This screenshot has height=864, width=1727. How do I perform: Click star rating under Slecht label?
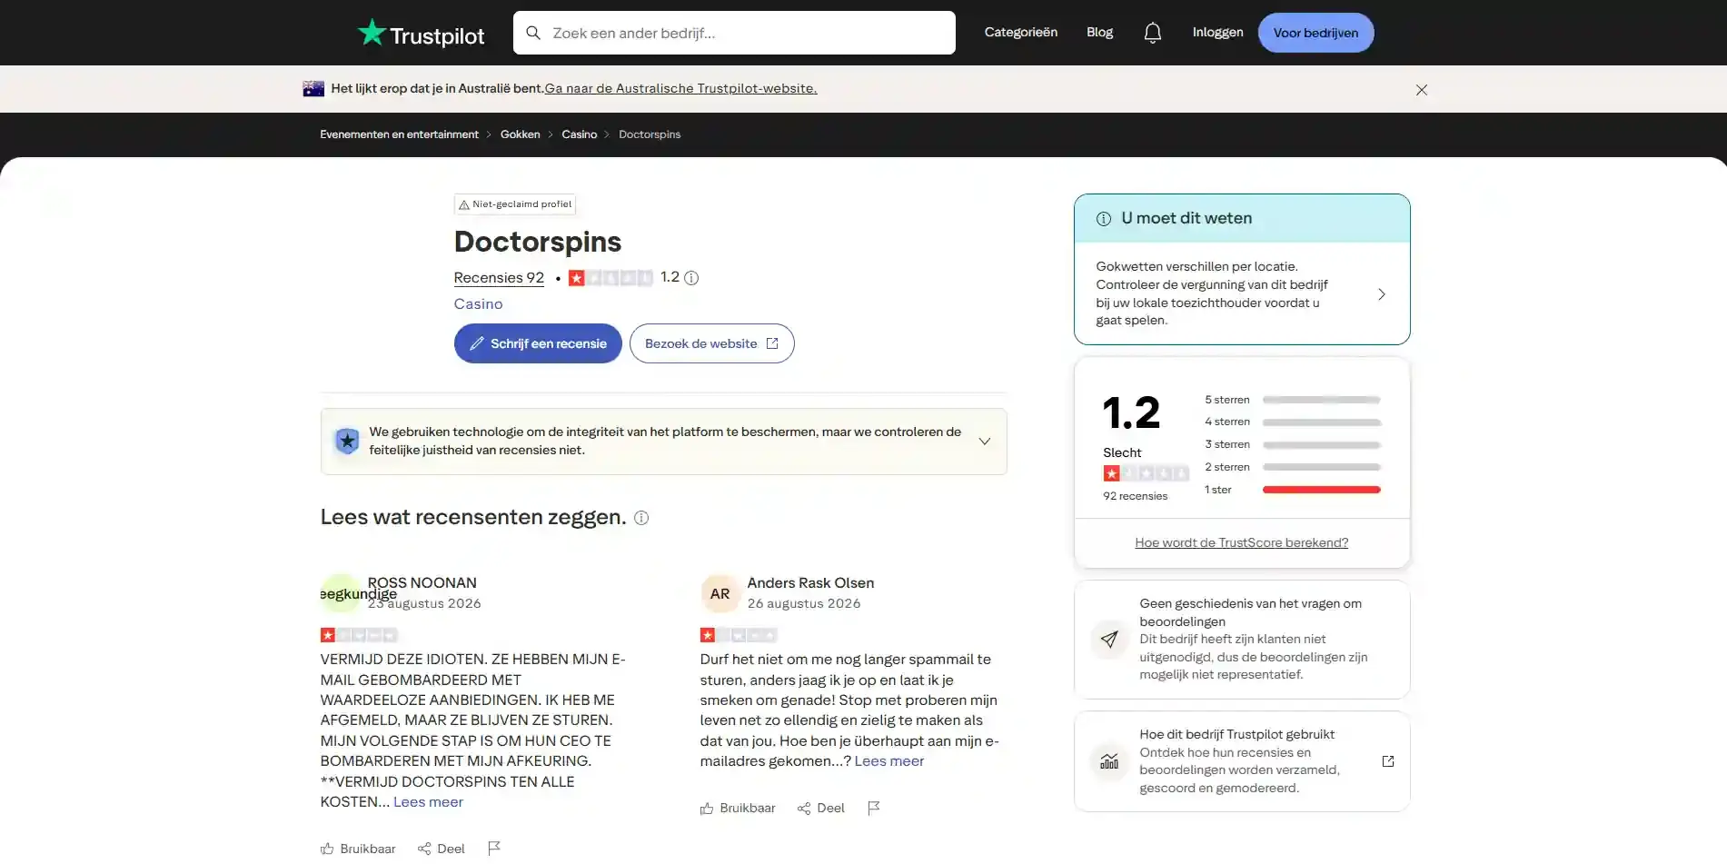1146,473
